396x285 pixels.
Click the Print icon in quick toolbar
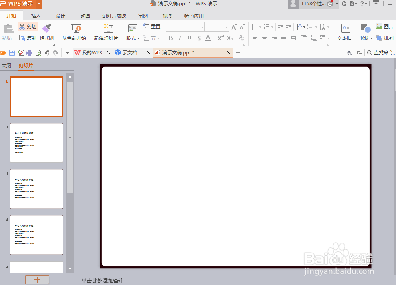click(29, 53)
